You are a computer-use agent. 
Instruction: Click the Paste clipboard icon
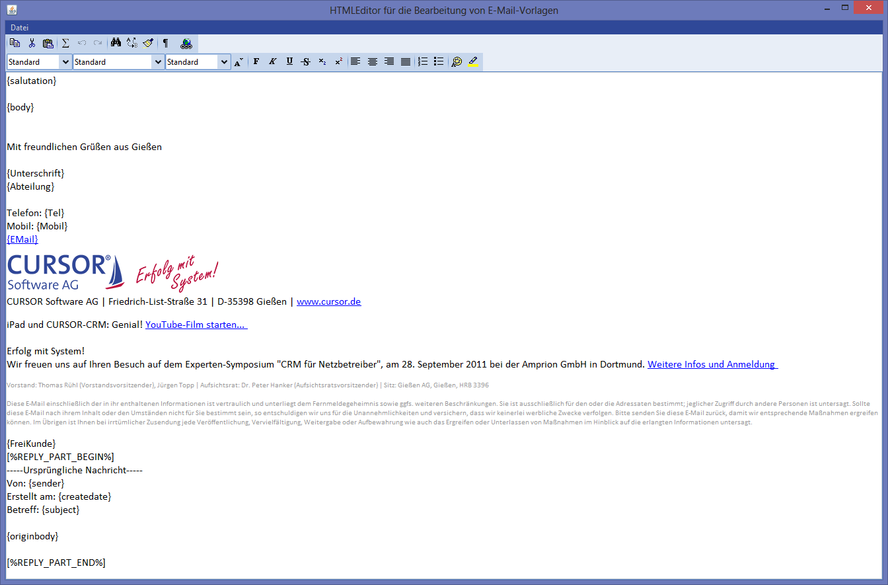point(48,44)
